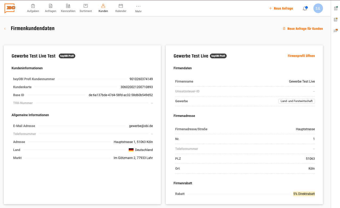340x208 pixels.
Task: Open the Kalender view
Action: point(121,8)
